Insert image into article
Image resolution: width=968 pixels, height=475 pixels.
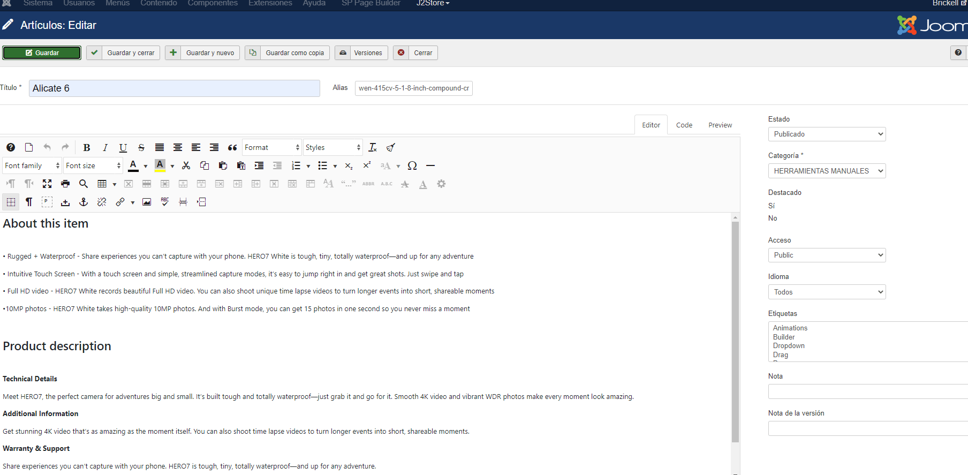(x=147, y=202)
